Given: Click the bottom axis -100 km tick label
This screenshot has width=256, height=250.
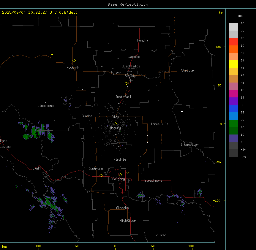Looking at the screenshot, I should coord(37,246).
